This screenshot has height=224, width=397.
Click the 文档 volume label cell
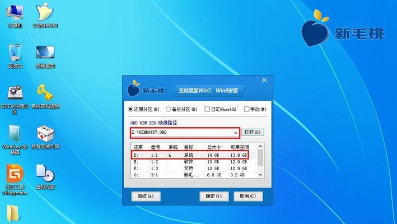click(188, 169)
